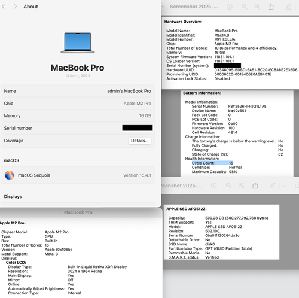Open the Share menu in the lower Preview window

(x=255, y=186)
